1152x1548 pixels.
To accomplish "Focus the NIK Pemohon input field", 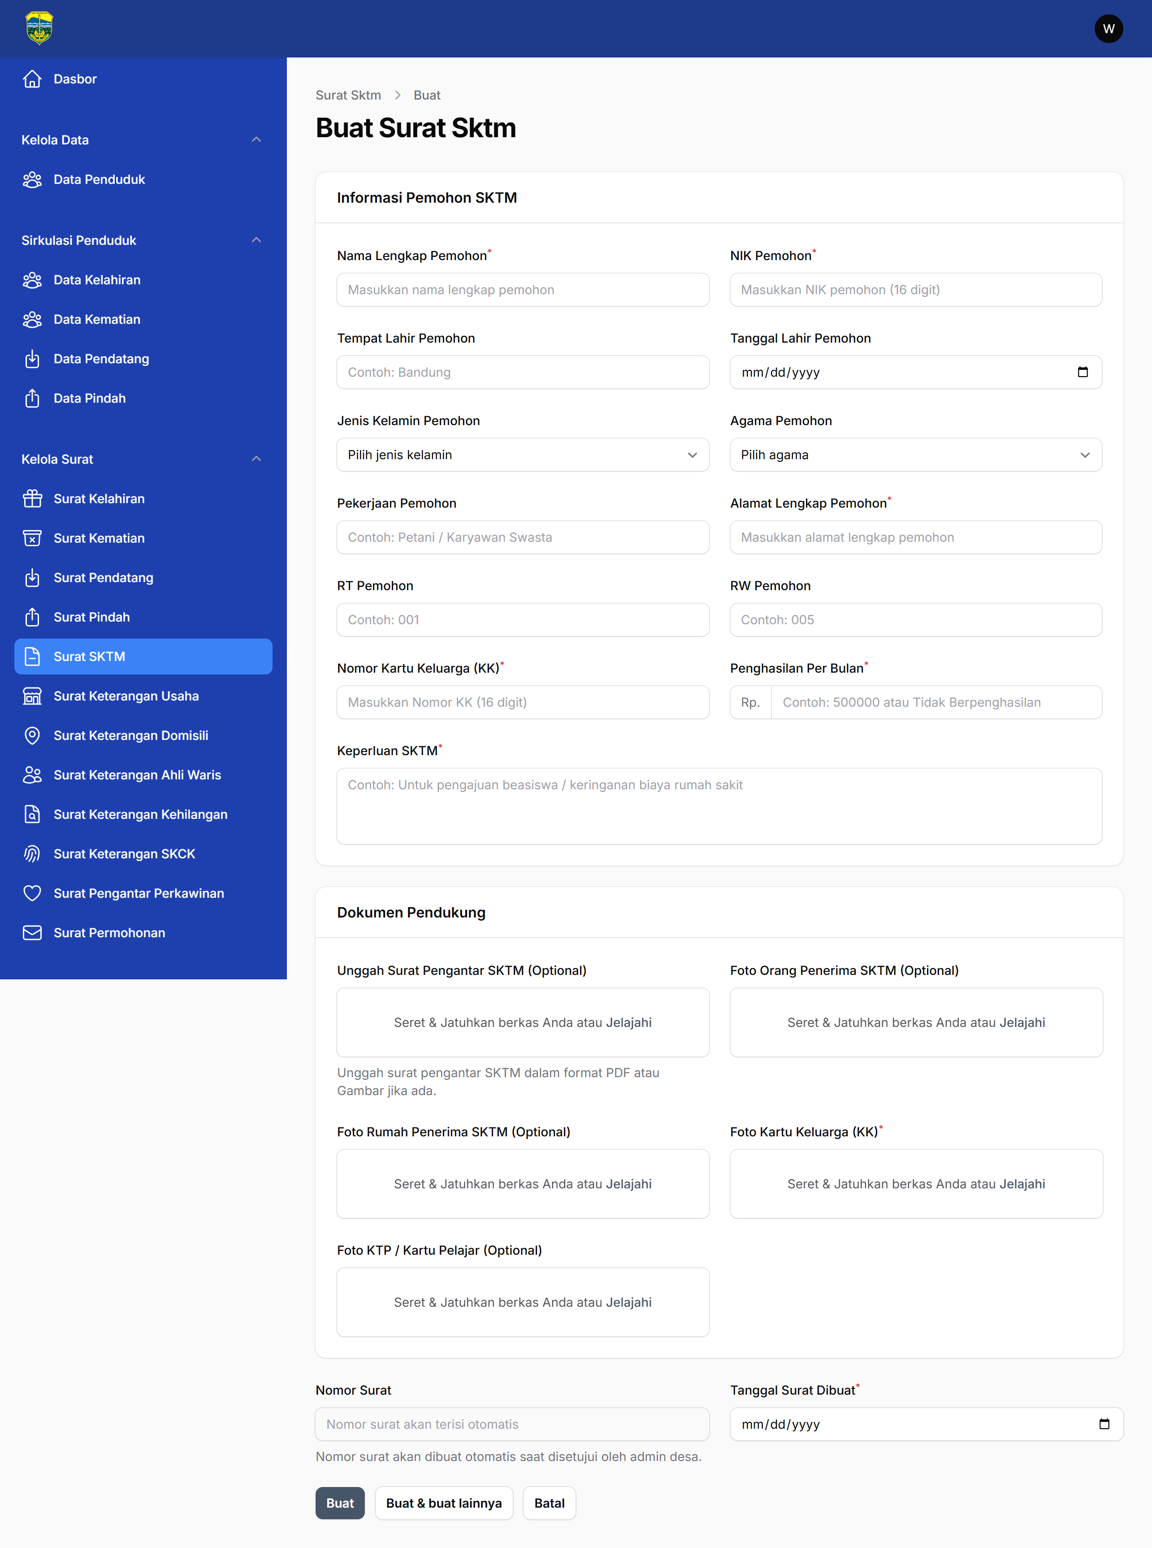I will click(916, 290).
